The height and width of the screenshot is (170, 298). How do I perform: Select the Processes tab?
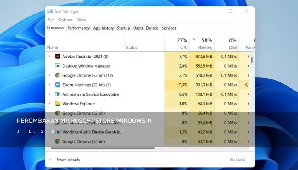click(56, 28)
